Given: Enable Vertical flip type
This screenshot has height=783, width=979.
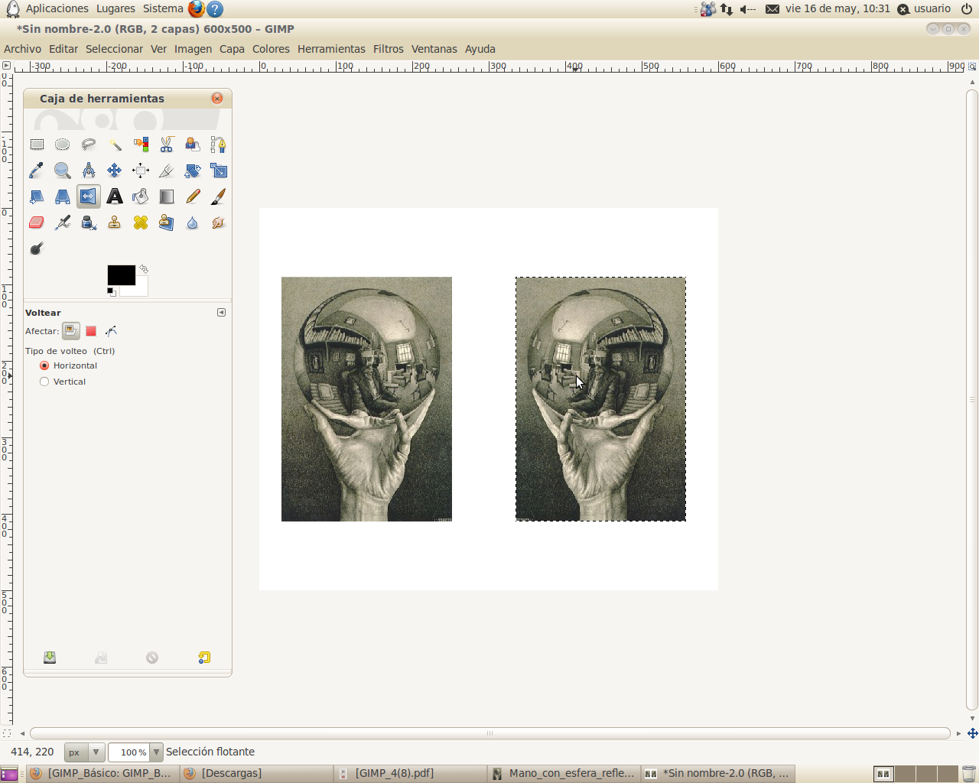Looking at the screenshot, I should point(44,382).
